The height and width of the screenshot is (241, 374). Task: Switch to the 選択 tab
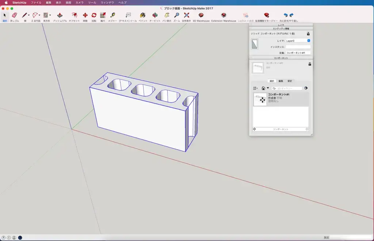point(272,81)
